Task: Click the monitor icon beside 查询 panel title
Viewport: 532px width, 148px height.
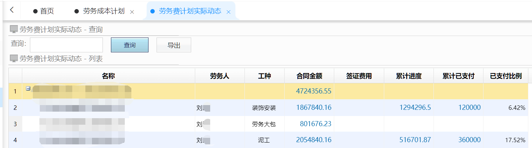Action: (x=14, y=29)
